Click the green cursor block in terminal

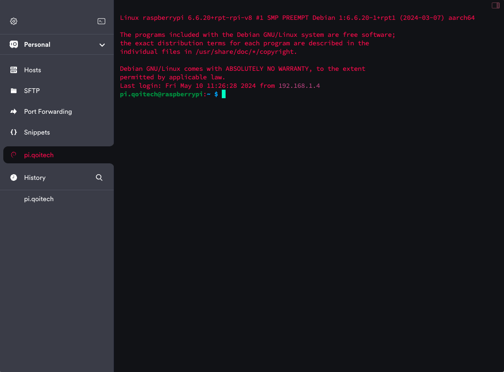[x=223, y=94]
